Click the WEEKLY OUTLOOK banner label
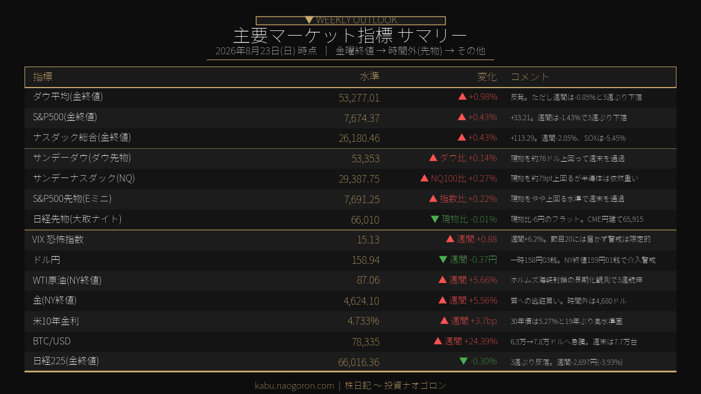This screenshot has height=394, width=701. click(x=356, y=20)
